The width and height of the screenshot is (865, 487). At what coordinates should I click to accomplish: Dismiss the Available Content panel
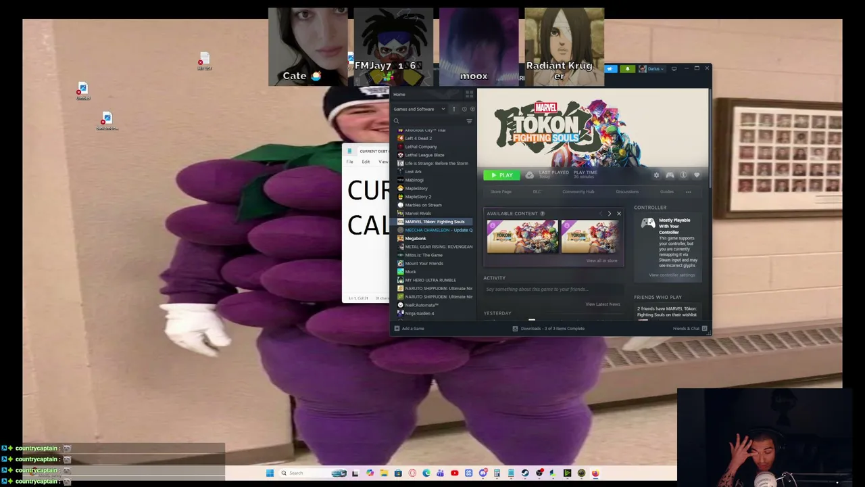(x=618, y=214)
